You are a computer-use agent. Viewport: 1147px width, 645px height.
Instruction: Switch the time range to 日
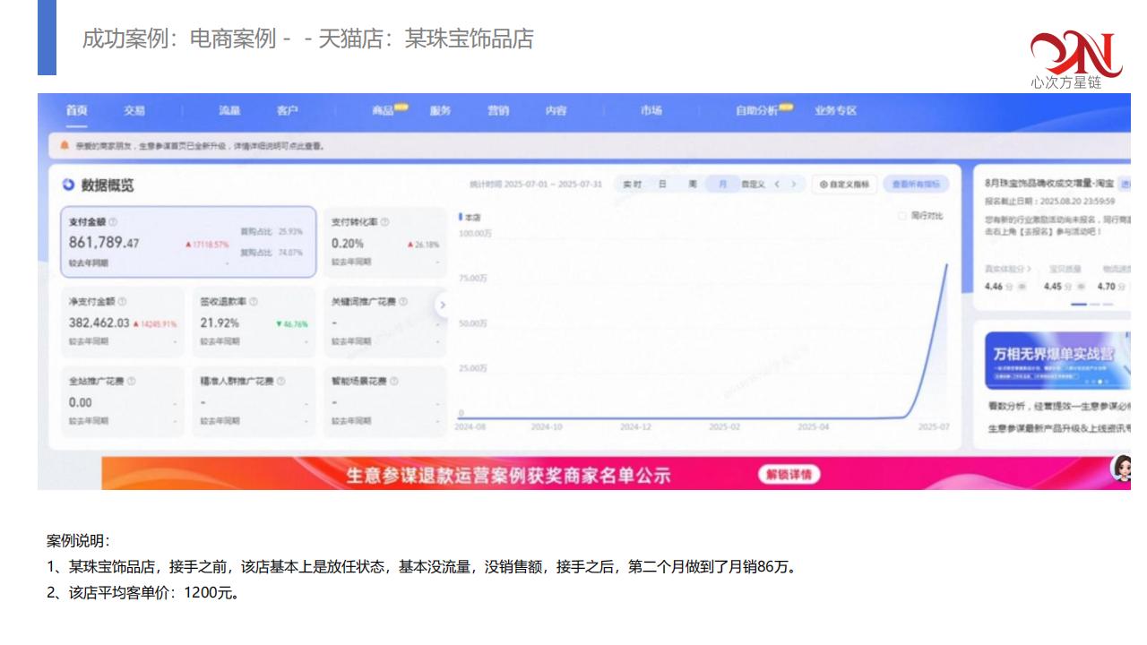tap(662, 185)
